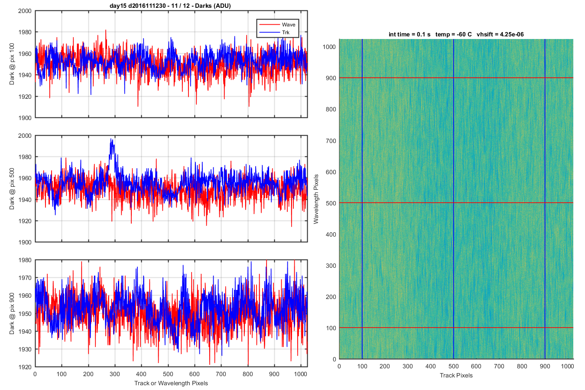The height and width of the screenshot is (390, 585).
Task: Click the red horizontal line at wavelength pixel 900
Action: coord(456,78)
